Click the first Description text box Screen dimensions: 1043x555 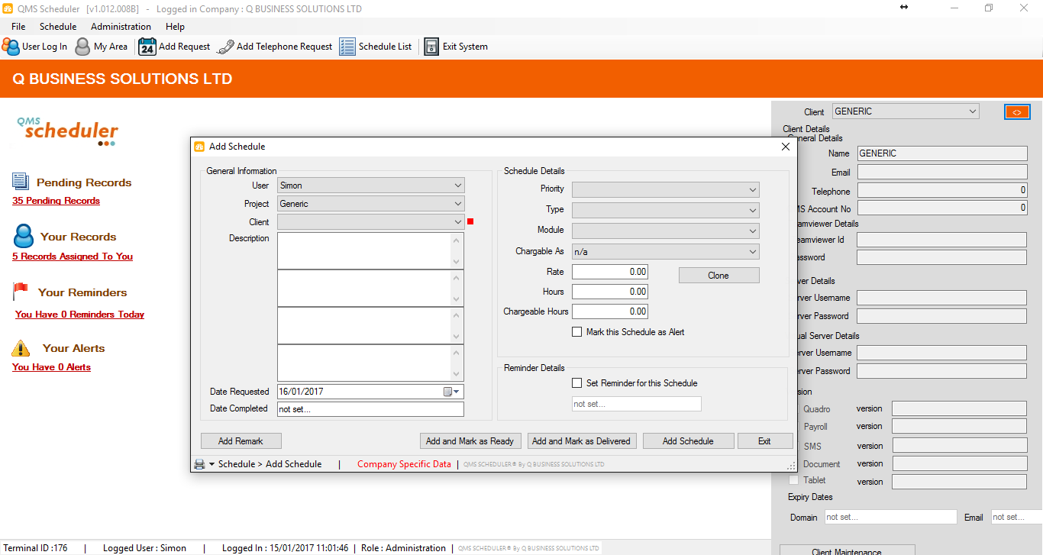coord(365,251)
